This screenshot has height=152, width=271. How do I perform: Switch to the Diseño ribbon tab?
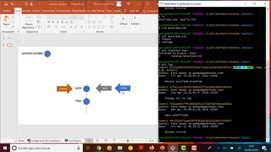(x=36, y=11)
